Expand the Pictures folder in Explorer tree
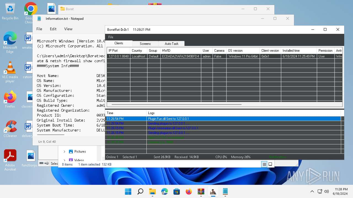Screen dimensions: 353x198 (64, 152)
